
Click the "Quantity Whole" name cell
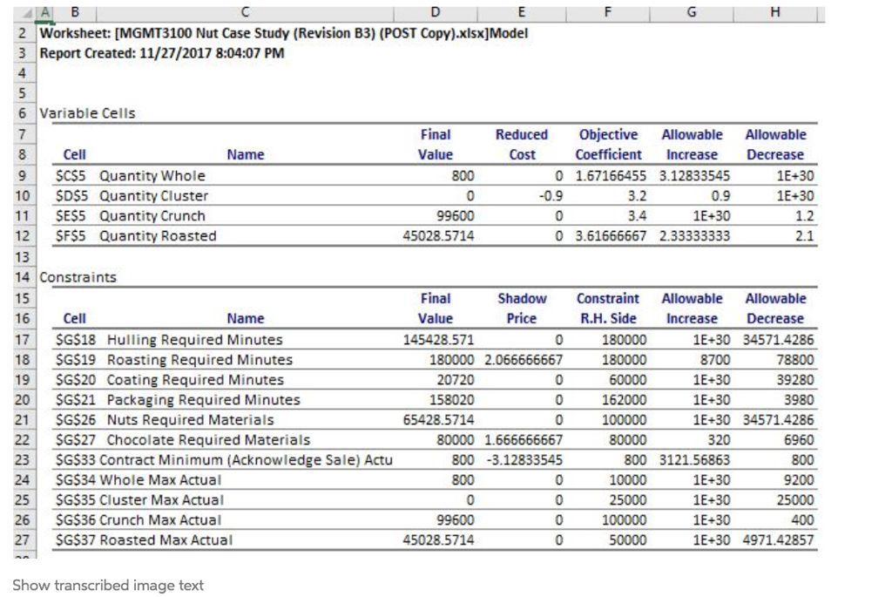tap(152, 175)
